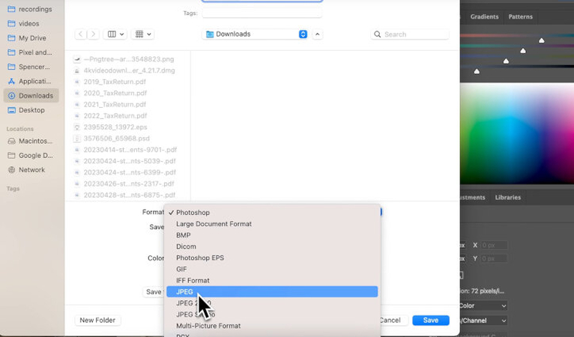This screenshot has width=574, height=337.
Task: Select Large Document Format option
Action: [214, 224]
